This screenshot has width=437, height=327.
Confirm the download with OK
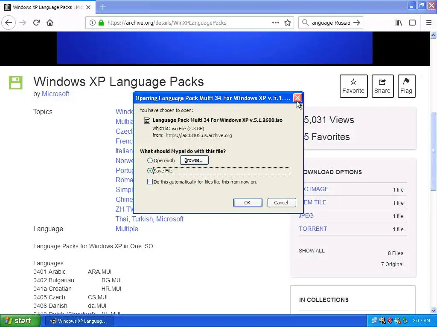248,203
